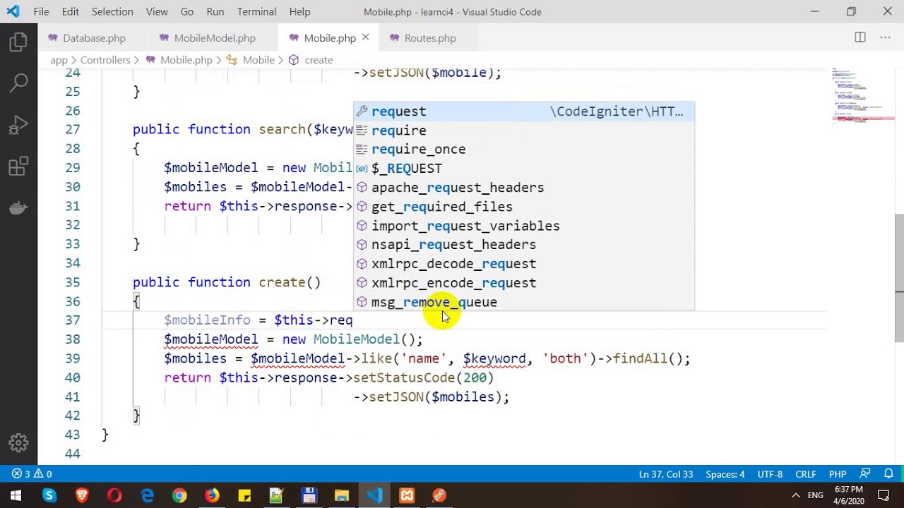Click the ENG input language indicator

click(816, 495)
